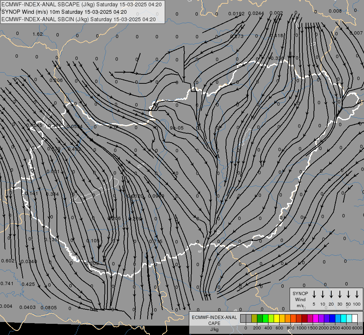Click the map value 0.008
This screenshot has width=364, height=335.
click(x=335, y=11)
